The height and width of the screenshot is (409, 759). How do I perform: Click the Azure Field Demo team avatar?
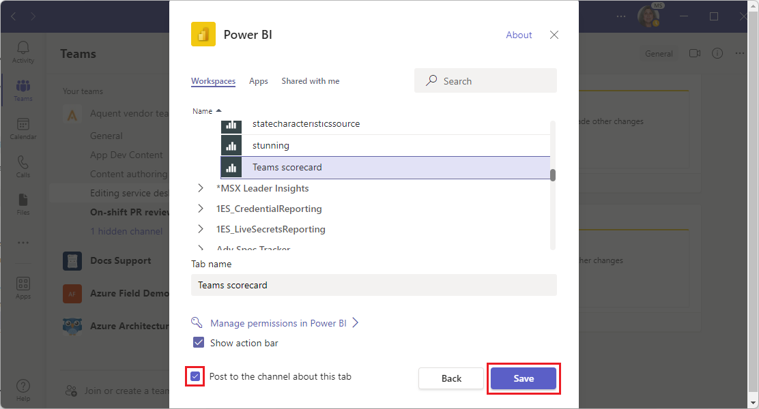coord(72,293)
